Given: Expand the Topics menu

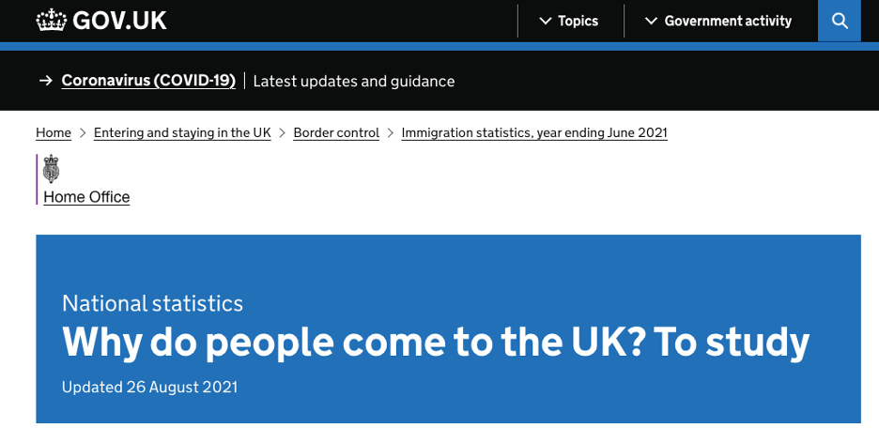Looking at the screenshot, I should tap(569, 22).
